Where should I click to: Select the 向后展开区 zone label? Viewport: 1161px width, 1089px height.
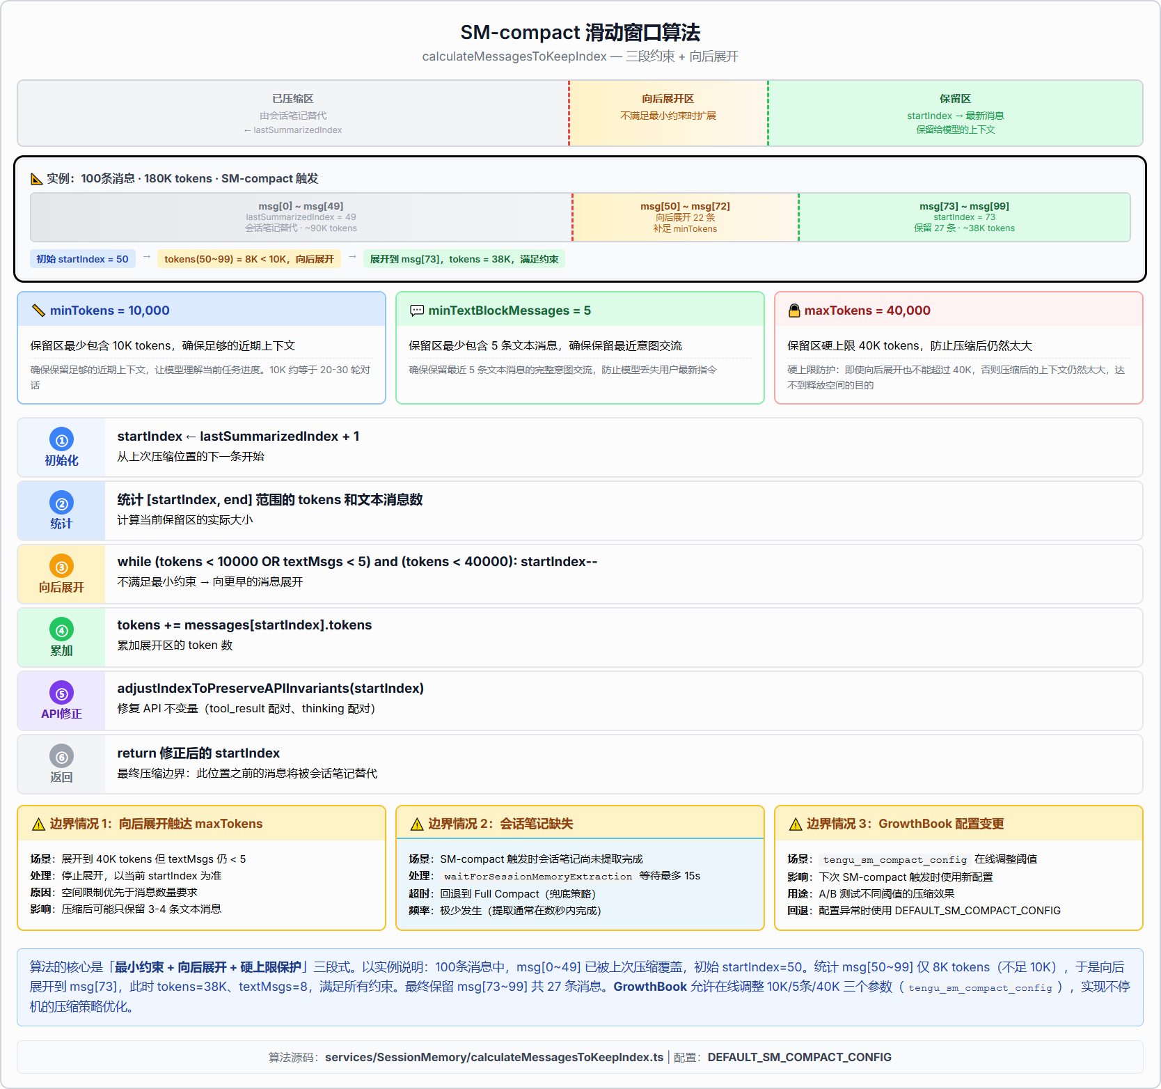click(x=668, y=99)
